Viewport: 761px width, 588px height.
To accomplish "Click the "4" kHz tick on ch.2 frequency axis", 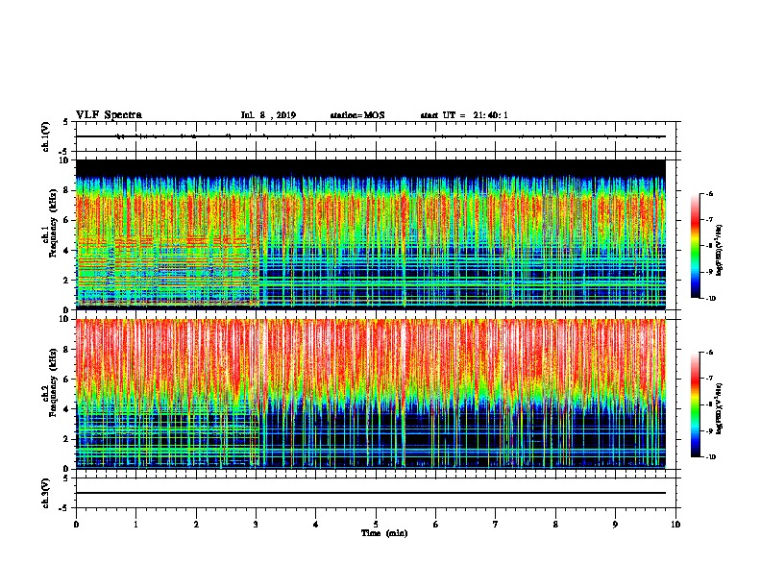I will (x=66, y=409).
